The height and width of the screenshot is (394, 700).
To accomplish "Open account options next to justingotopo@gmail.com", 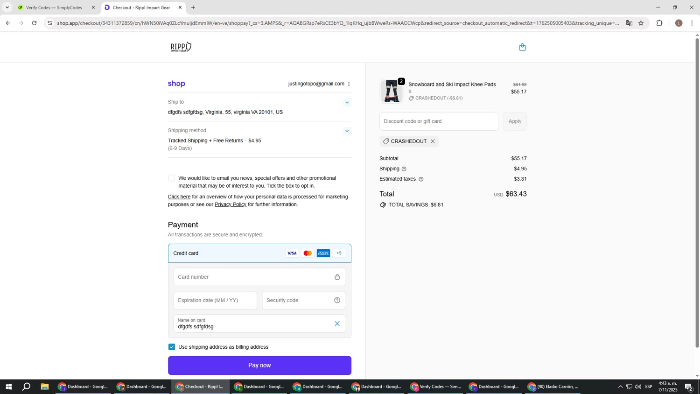I will click(x=349, y=84).
